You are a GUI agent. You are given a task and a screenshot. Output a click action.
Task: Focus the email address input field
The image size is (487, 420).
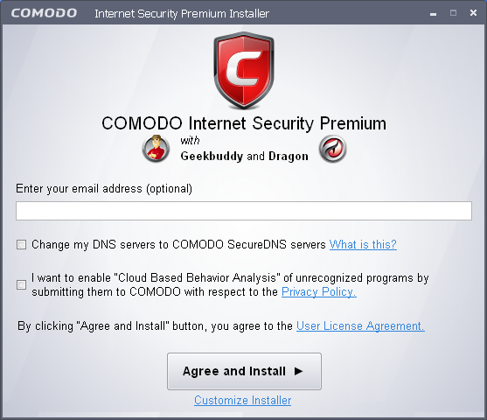tap(244, 211)
